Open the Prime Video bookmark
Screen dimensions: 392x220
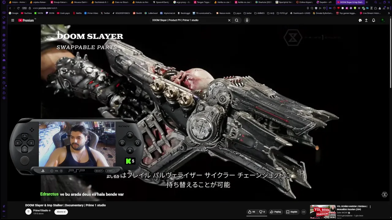91,13
